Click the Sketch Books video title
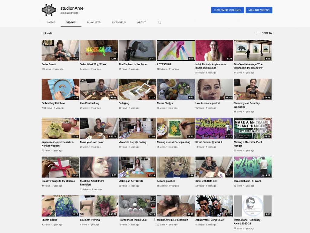The image size is (310, 233). pyautogui.click(x=49, y=220)
